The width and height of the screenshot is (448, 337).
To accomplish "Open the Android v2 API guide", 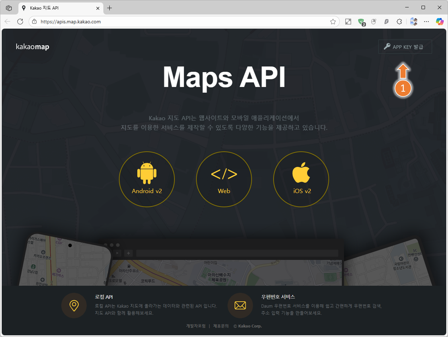I will coord(147,179).
